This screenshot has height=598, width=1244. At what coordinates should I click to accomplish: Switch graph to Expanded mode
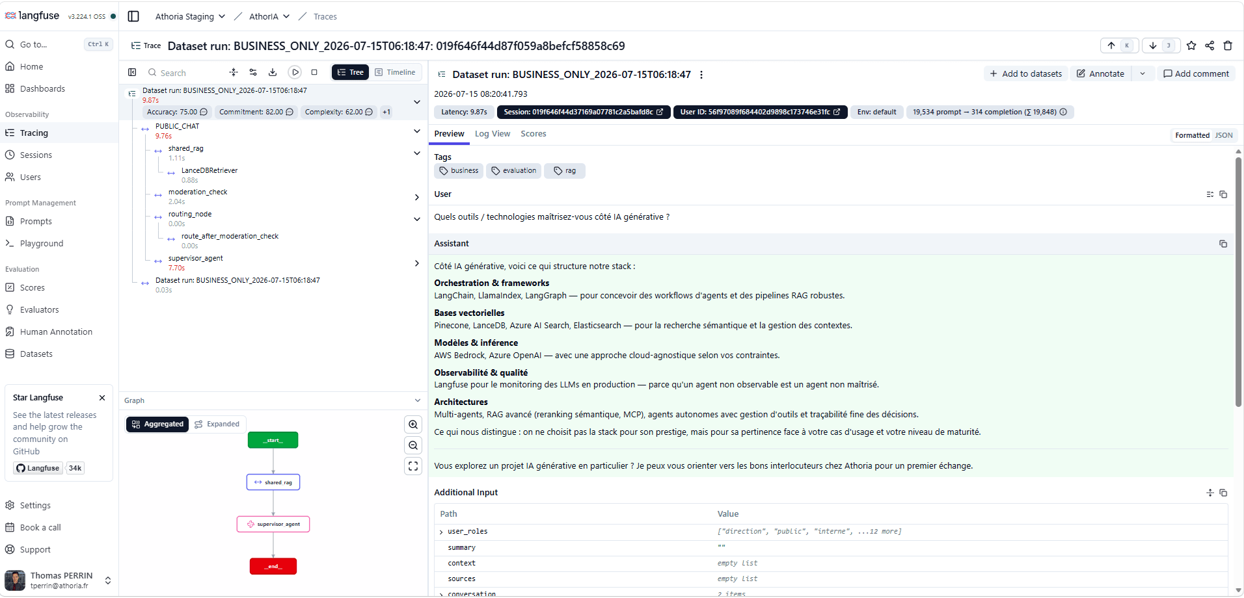click(x=217, y=424)
